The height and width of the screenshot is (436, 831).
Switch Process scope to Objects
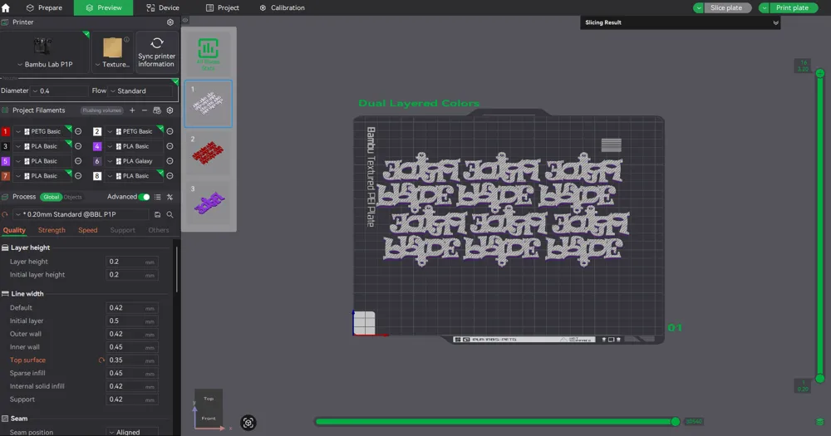(72, 197)
